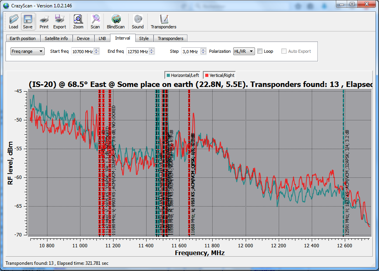Select the Earth position tab
The height and width of the screenshot is (271, 379).
click(x=23, y=38)
